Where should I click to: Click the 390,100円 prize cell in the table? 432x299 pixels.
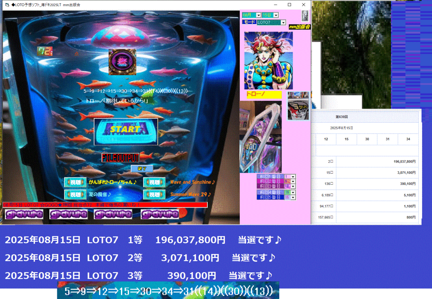point(377,184)
